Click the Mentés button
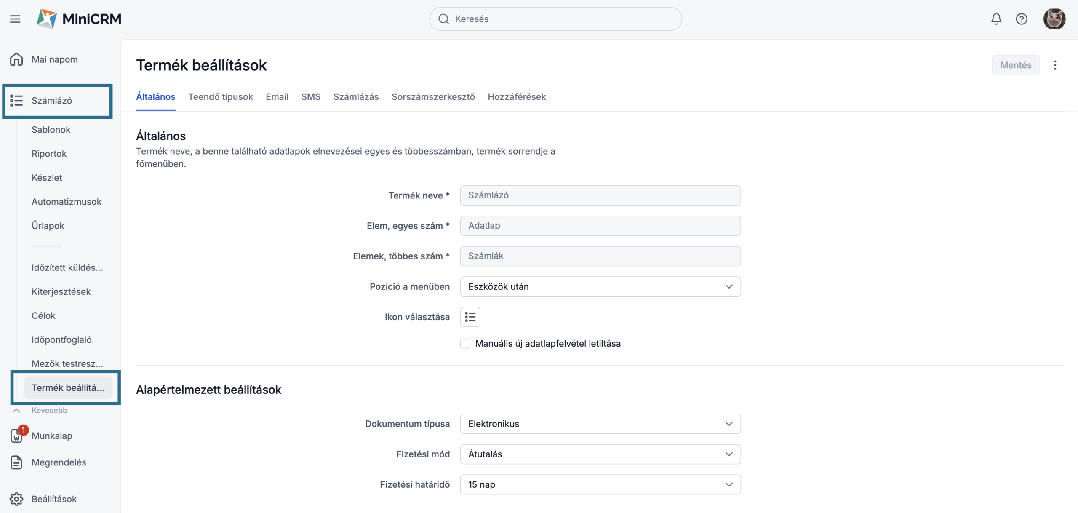This screenshot has height=513, width=1078. point(1015,65)
